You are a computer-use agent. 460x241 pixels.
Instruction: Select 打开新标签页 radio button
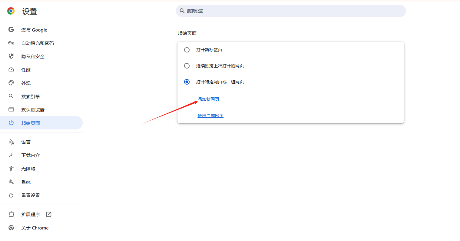[187, 50]
